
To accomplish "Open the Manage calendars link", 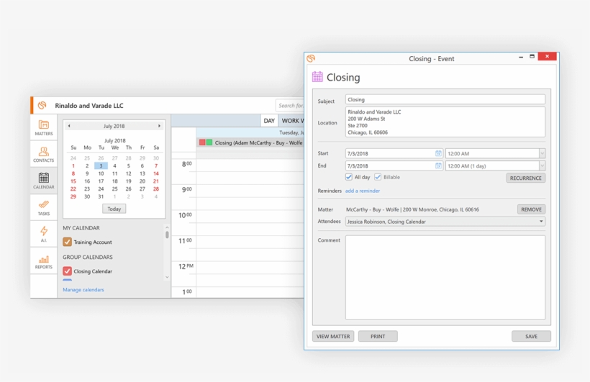I will point(83,289).
